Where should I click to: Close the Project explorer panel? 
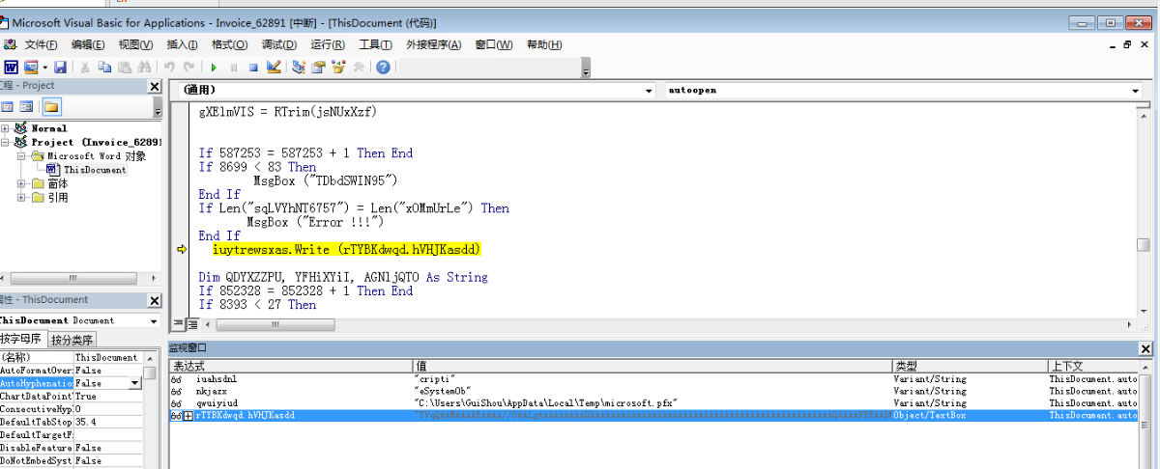154,86
